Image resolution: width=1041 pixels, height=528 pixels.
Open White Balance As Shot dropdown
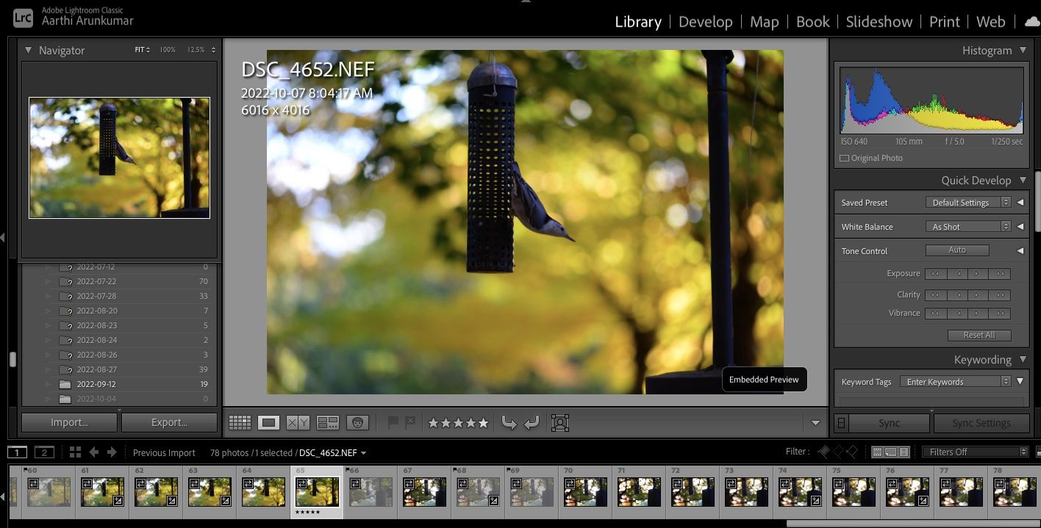coord(968,227)
